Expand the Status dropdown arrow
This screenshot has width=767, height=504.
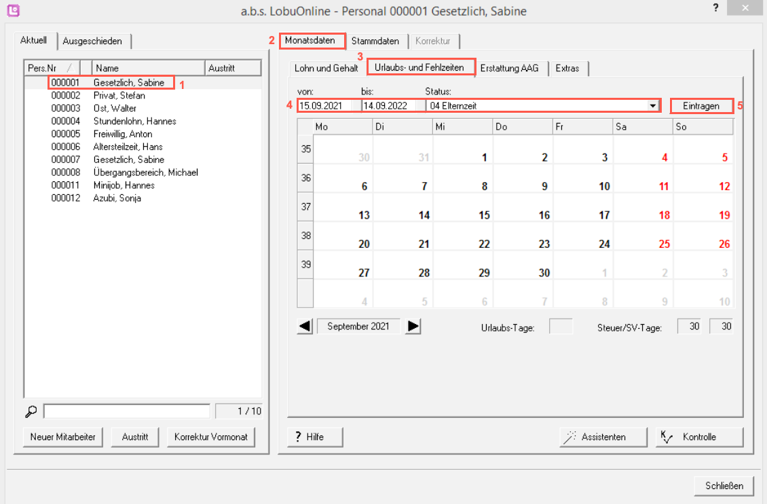pyautogui.click(x=653, y=106)
